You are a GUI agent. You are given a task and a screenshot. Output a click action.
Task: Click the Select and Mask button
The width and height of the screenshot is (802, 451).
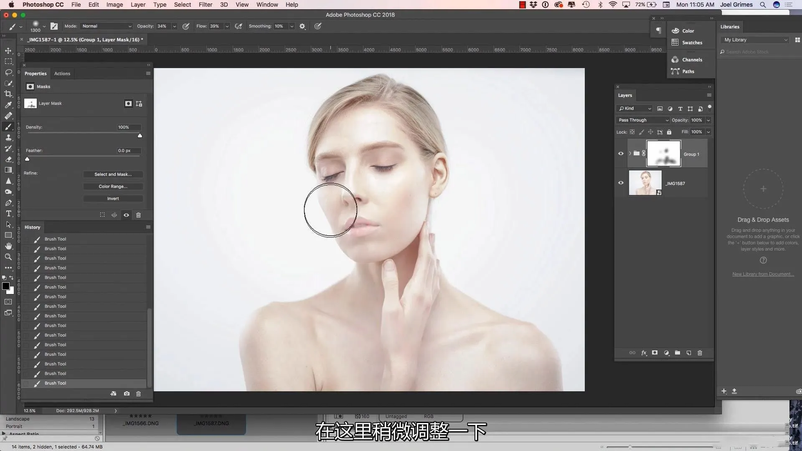113,174
